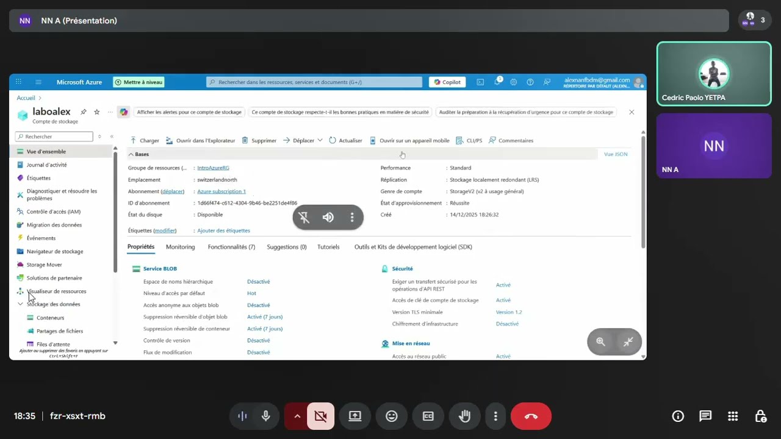Click the Mettre à niveau upgrade button

click(139, 82)
